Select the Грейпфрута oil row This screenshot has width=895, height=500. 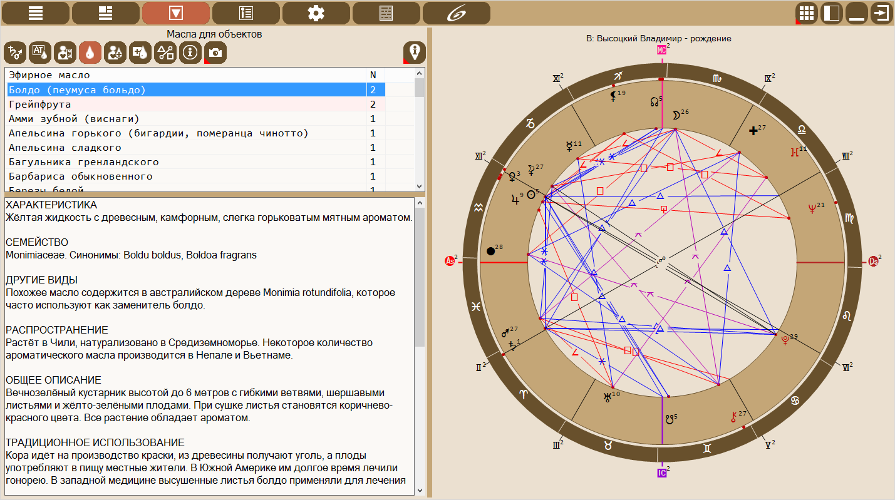click(186, 105)
